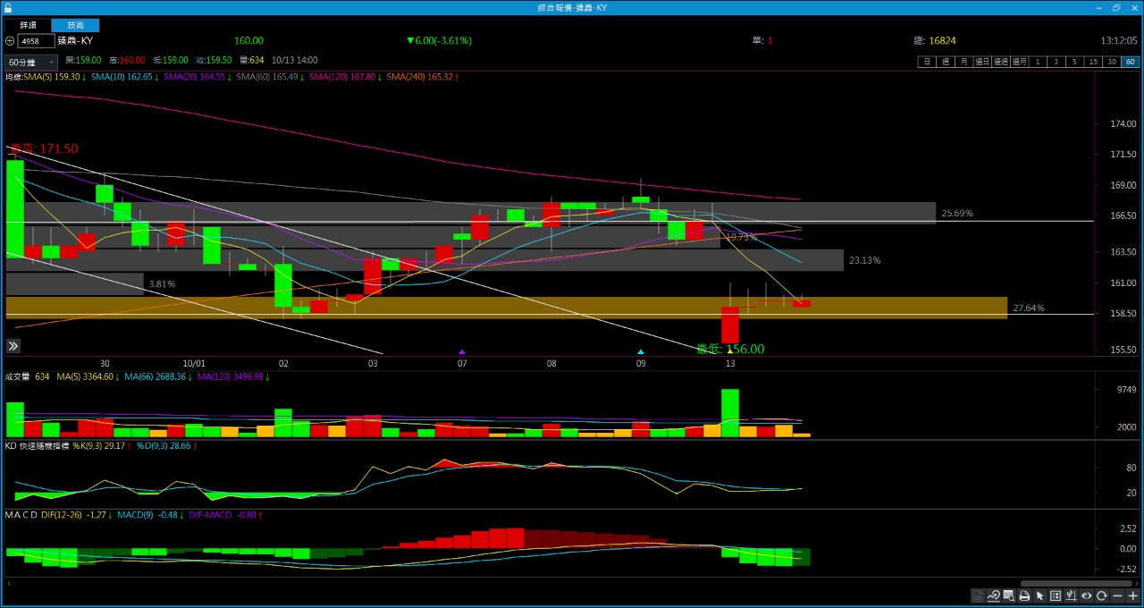
Task: Select the arrow cursor tool
Action: (1039, 596)
